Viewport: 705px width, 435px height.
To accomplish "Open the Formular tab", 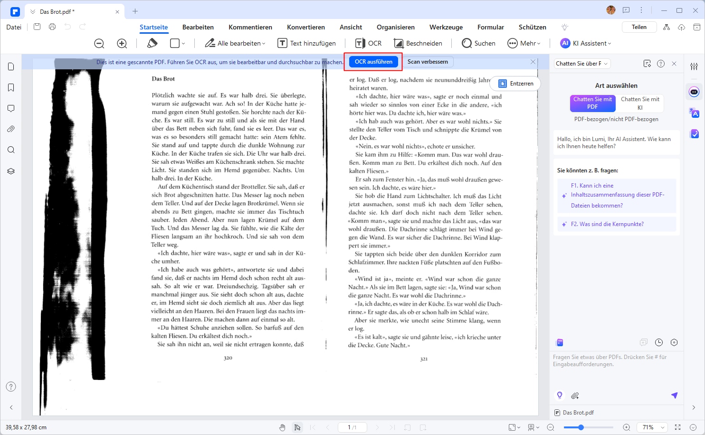I will [x=491, y=27].
